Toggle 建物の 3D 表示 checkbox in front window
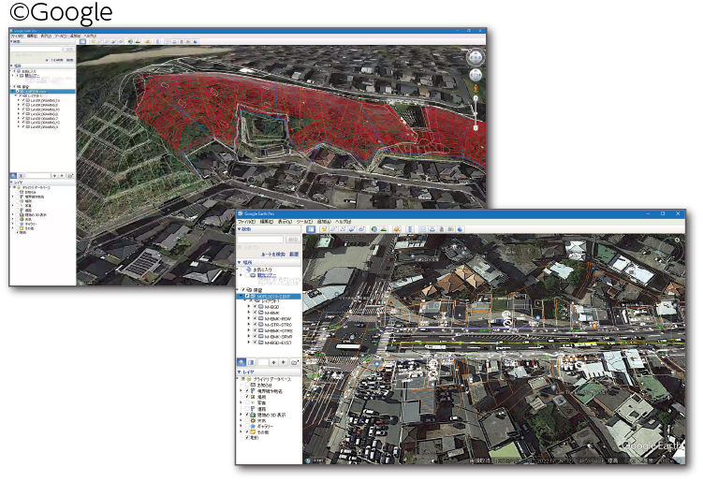This screenshot has height=482, width=703. pos(247,415)
